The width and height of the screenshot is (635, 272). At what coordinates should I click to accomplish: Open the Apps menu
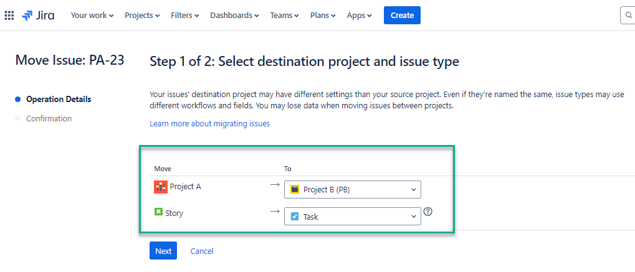tap(359, 16)
